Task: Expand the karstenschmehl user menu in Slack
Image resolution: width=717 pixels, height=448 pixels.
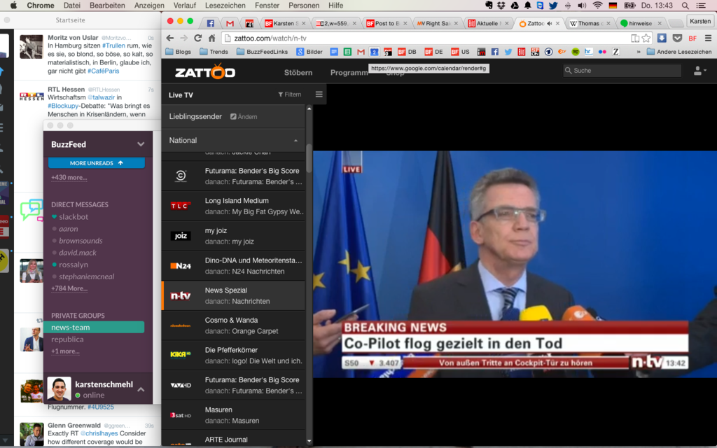Action: pyautogui.click(x=141, y=389)
